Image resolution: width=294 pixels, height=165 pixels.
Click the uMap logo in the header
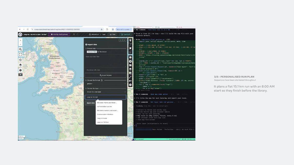(x=20, y=34)
